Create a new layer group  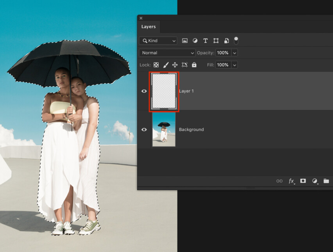coord(326,181)
